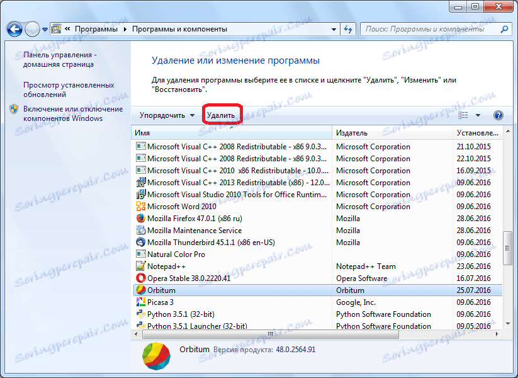The image size is (518, 378).
Task: Click the Picasa 3 icon
Action: click(x=141, y=302)
